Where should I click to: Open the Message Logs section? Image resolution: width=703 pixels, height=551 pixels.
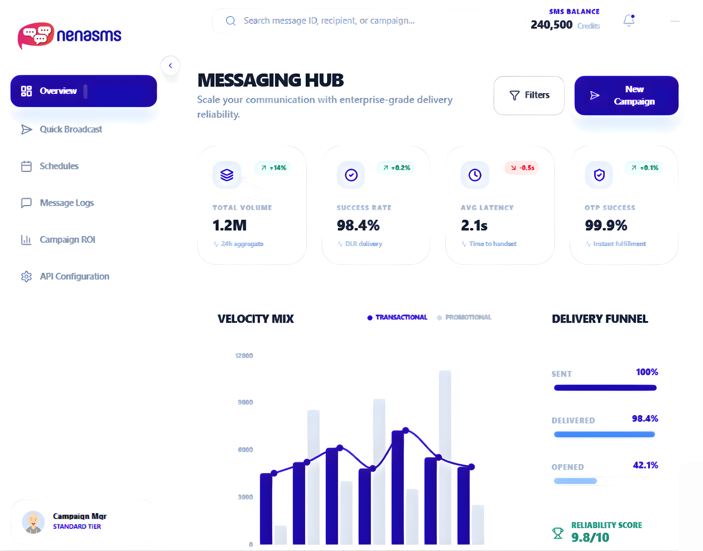click(x=67, y=203)
